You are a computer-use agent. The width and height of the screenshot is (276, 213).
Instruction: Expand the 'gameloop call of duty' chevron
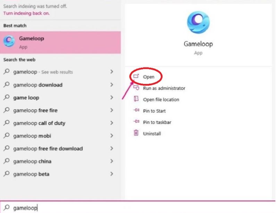point(111,123)
